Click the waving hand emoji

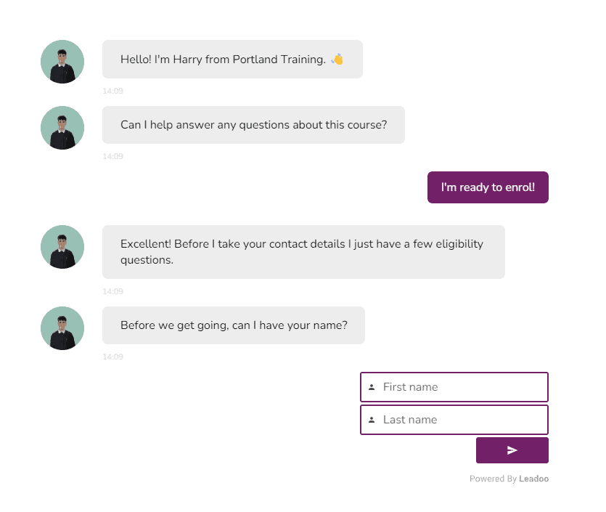(337, 60)
